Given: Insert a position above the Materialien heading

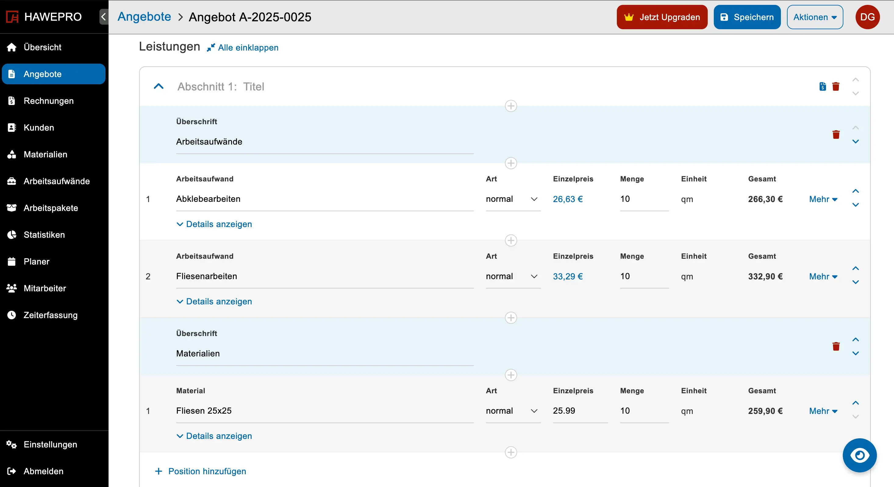Looking at the screenshot, I should coord(511,318).
